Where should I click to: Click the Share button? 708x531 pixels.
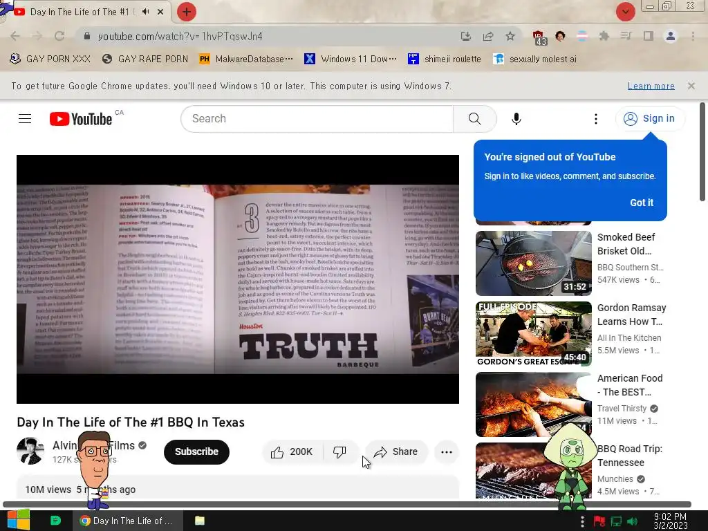point(396,452)
